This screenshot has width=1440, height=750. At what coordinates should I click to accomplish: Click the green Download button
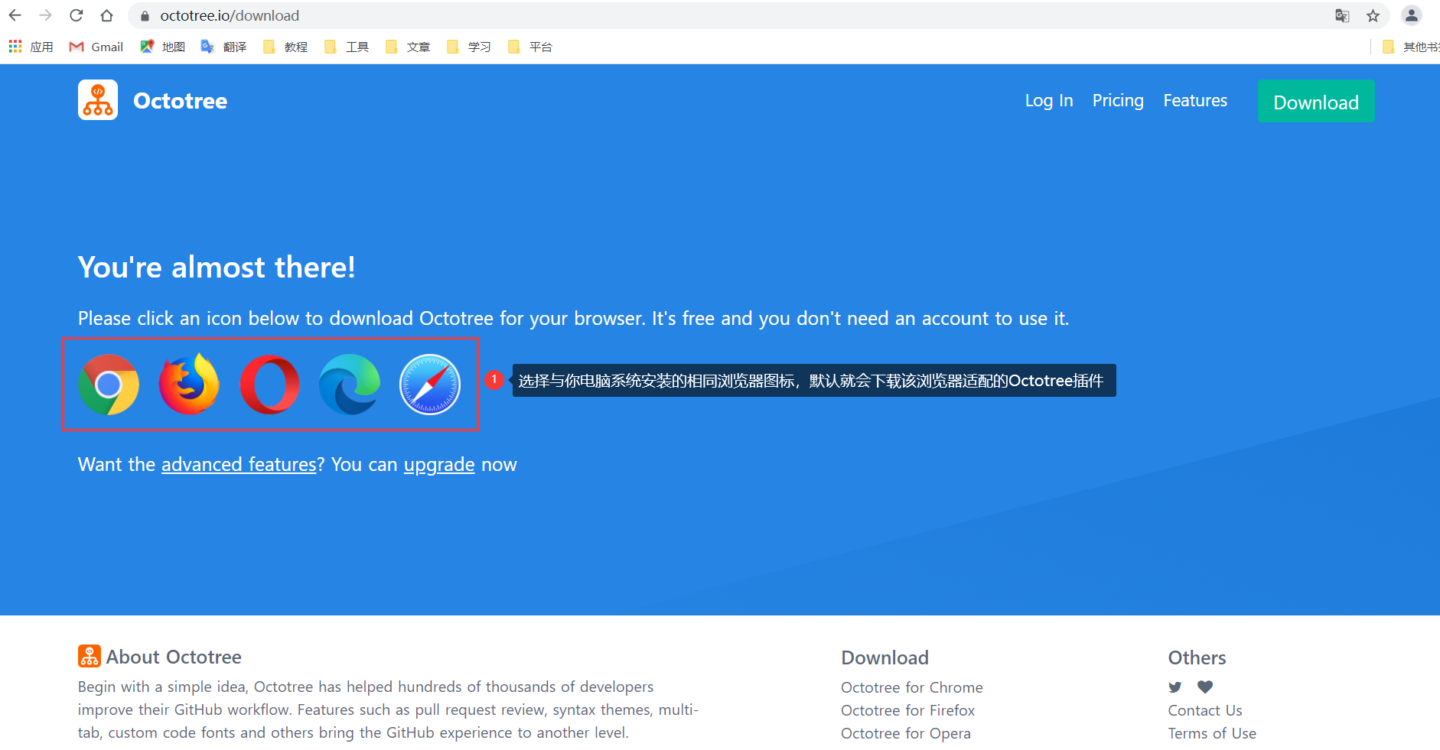point(1316,101)
